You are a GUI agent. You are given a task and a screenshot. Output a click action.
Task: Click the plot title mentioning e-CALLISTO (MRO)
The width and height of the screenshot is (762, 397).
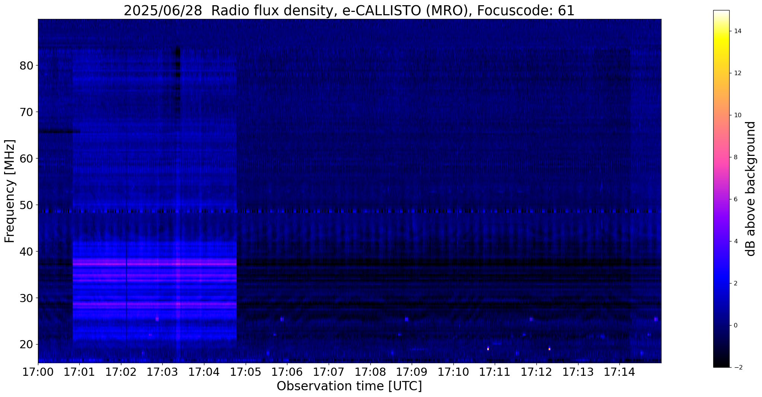pyautogui.click(x=349, y=11)
